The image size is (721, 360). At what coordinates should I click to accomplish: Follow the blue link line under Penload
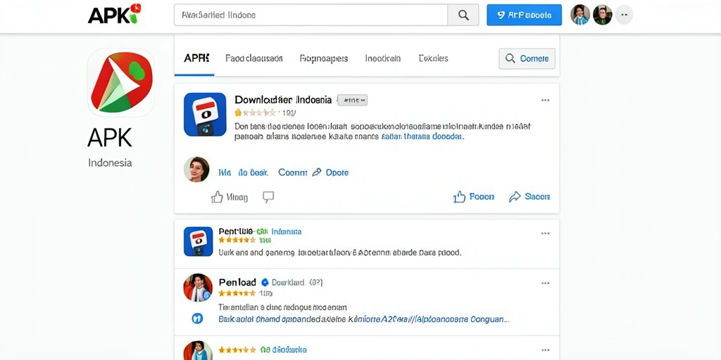364,319
